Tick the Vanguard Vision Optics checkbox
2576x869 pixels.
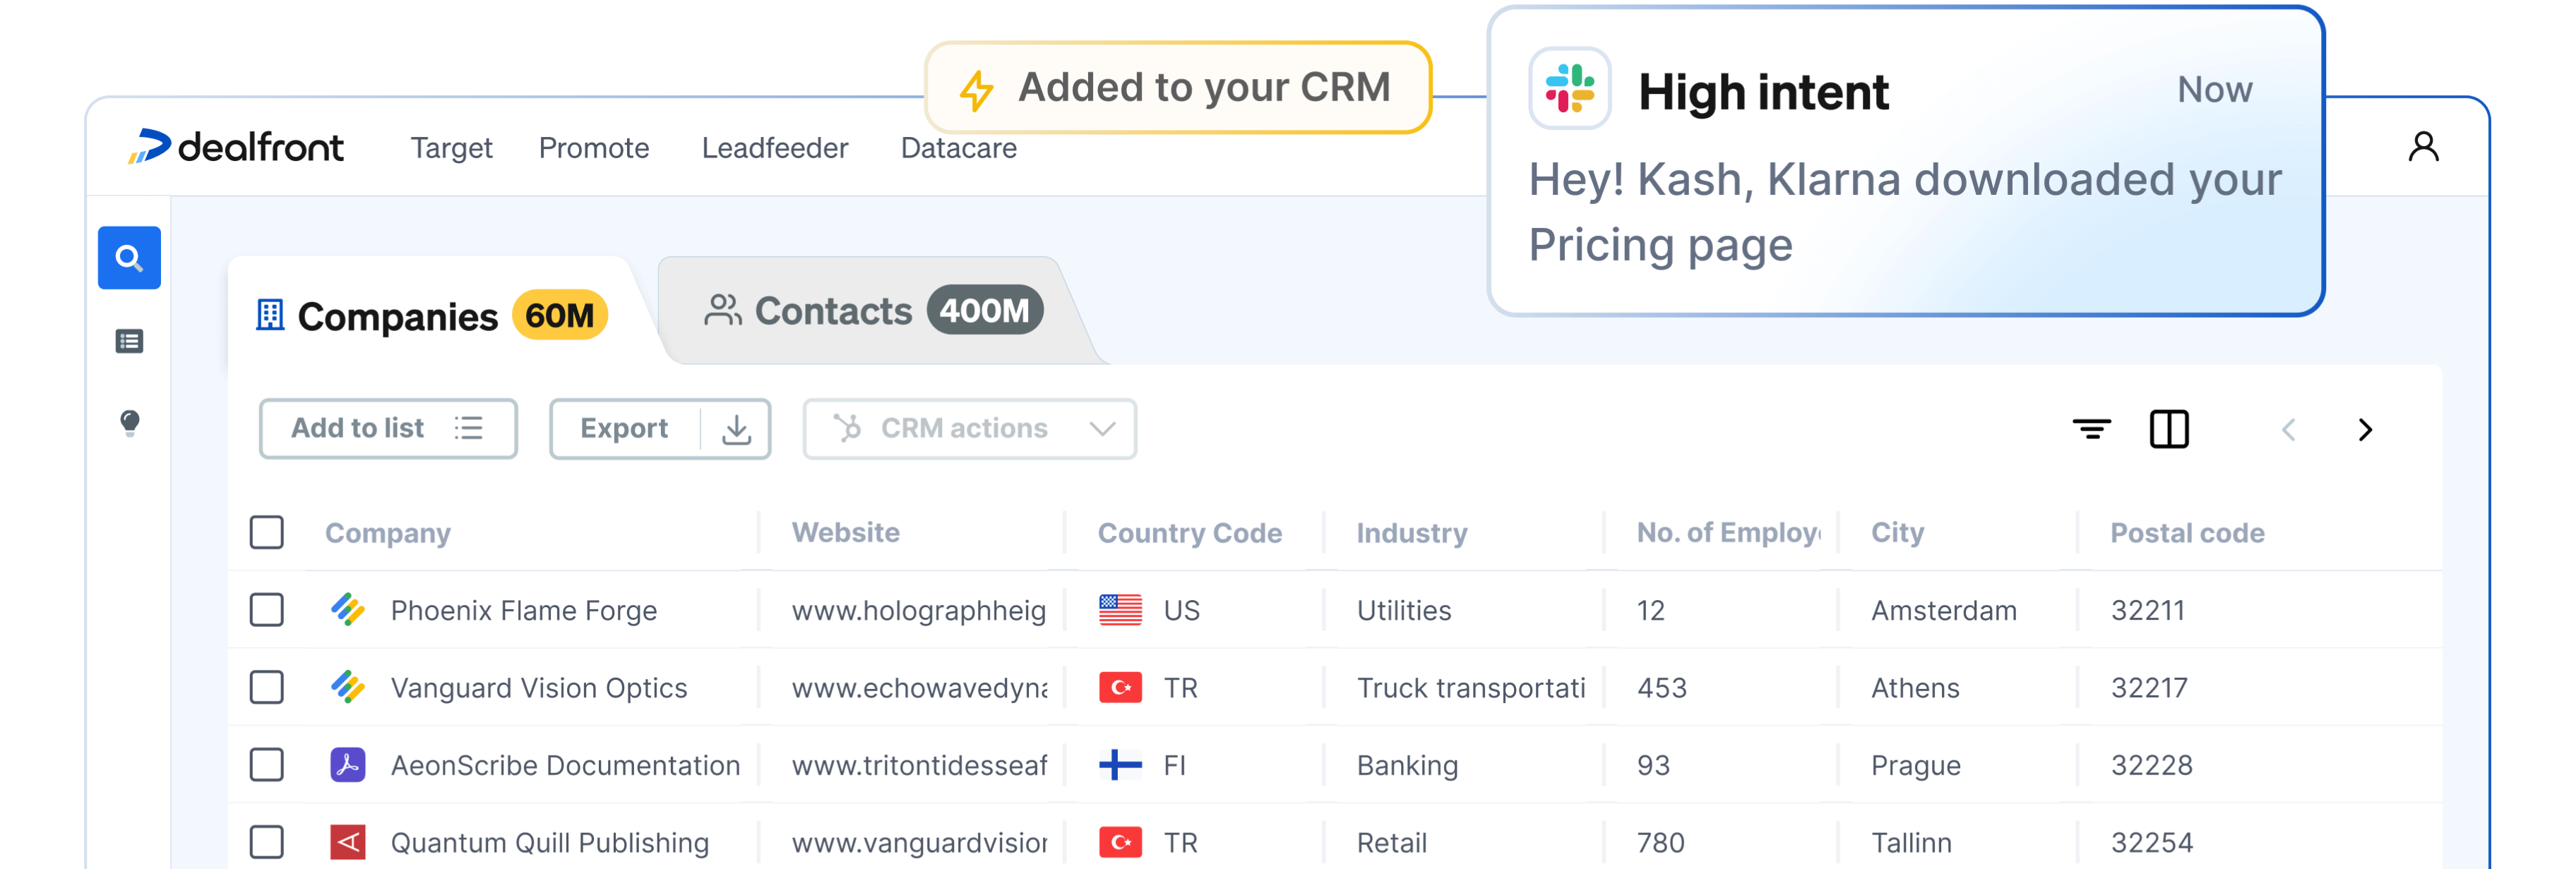coord(267,688)
